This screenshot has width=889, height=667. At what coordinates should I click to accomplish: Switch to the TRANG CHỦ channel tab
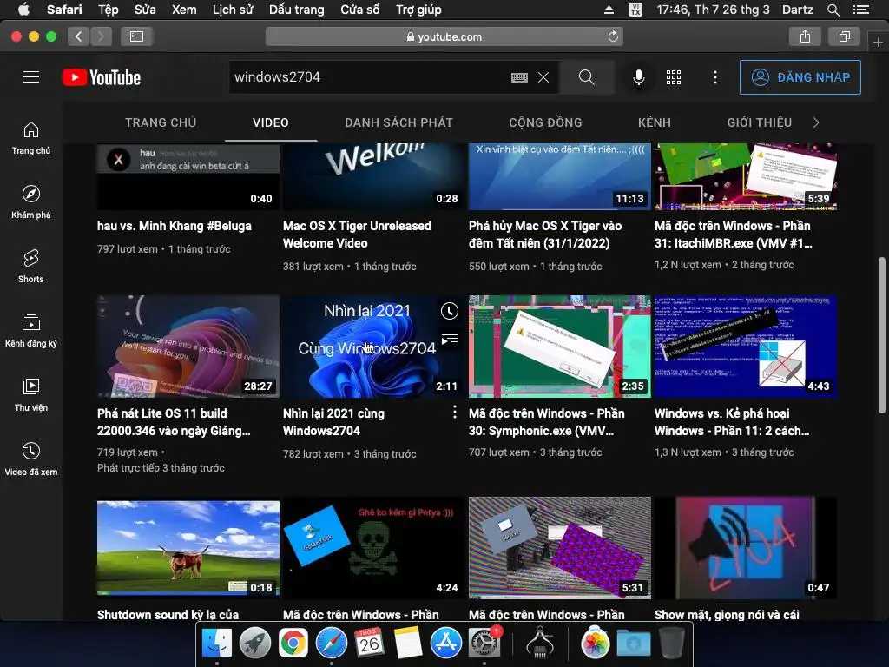[x=161, y=122]
